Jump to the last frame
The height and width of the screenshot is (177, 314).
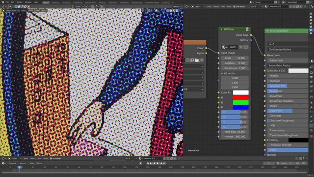pyautogui.click(x=164, y=163)
